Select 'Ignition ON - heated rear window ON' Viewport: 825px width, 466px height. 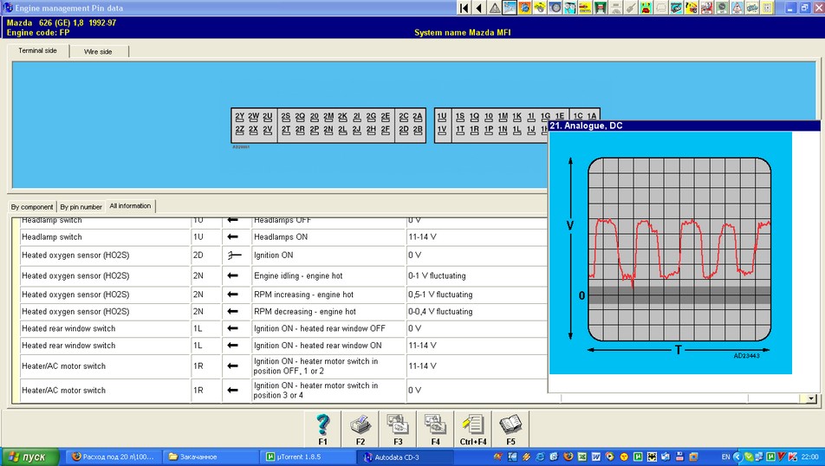328,346
